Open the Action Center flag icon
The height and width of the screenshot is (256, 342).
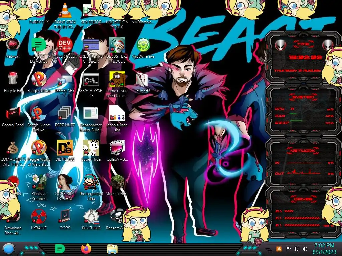point(289,249)
